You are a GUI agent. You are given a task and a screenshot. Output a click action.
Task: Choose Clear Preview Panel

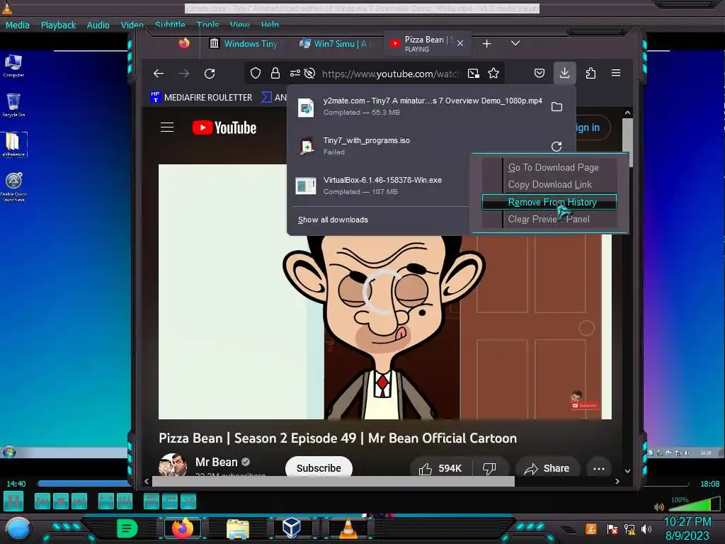(x=549, y=220)
